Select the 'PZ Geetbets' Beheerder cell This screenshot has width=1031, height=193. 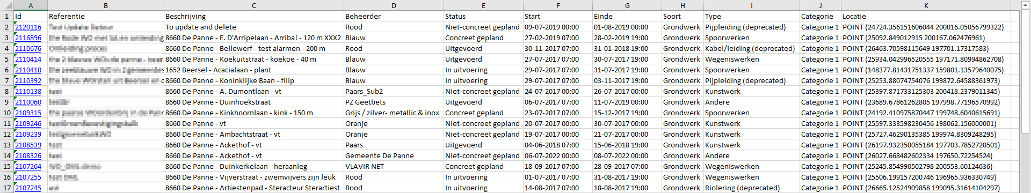tap(394, 102)
